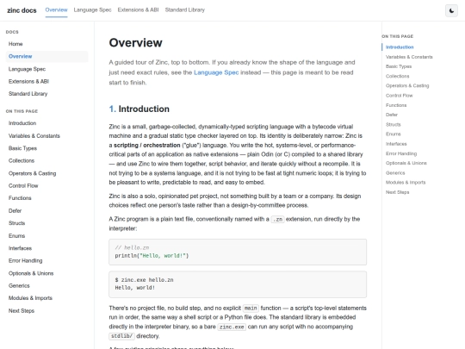
Task: Jump to Generics in left sidebar
Action: pos(46,286)
